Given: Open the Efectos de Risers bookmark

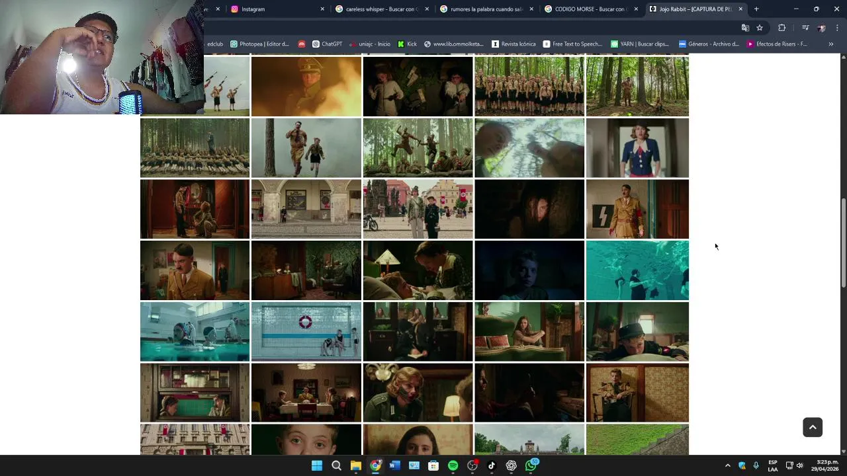Looking at the screenshot, I should tap(777, 44).
